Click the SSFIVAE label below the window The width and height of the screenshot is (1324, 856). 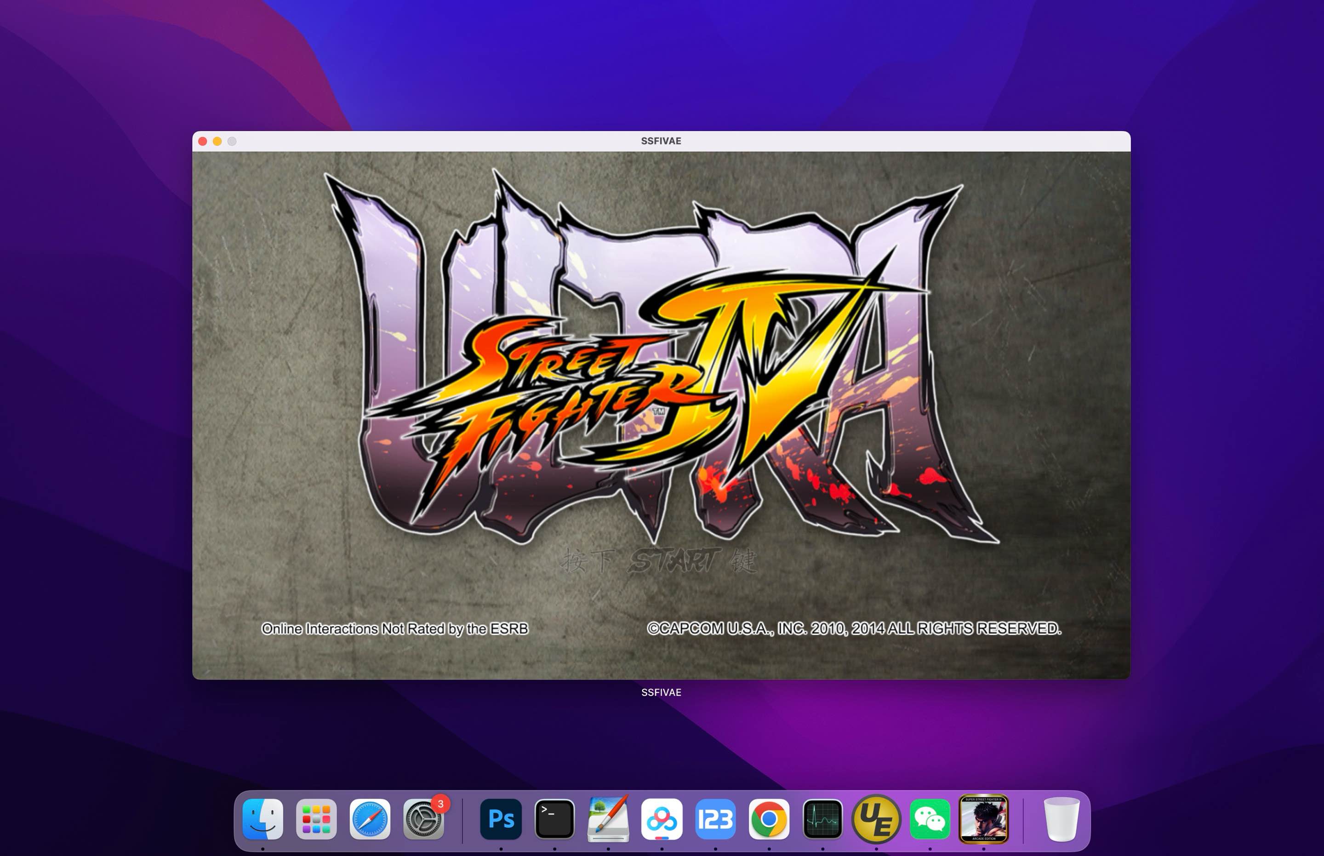pyautogui.click(x=661, y=692)
